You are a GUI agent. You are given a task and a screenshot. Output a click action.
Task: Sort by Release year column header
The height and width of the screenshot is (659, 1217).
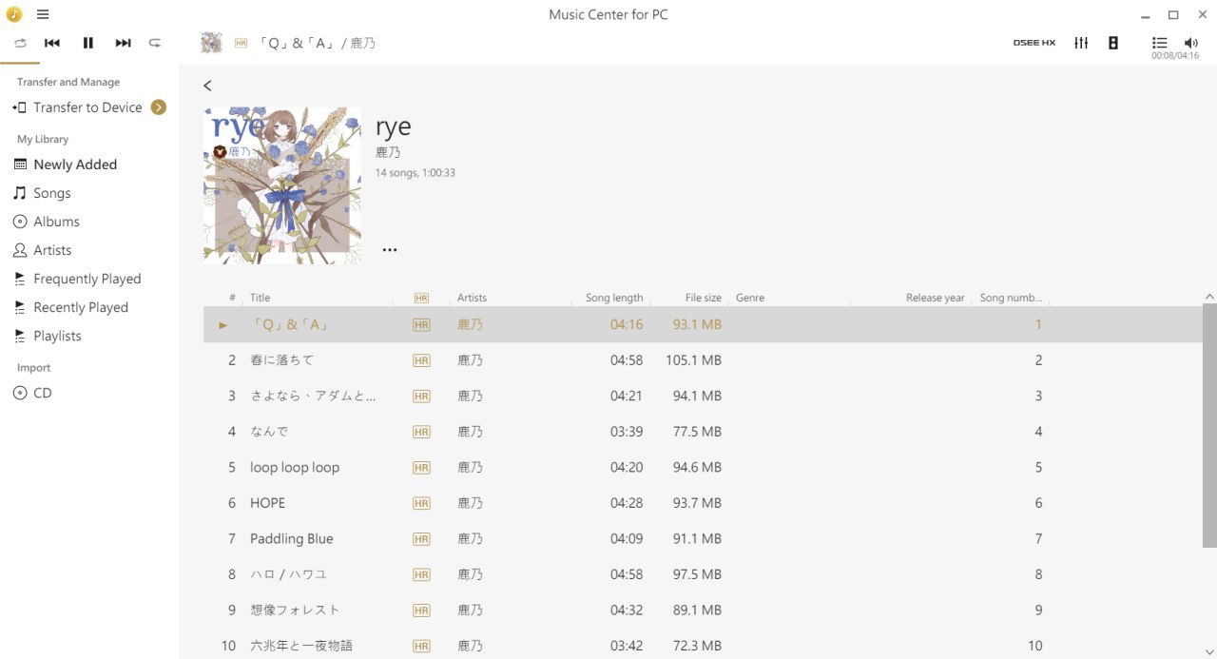click(x=936, y=298)
